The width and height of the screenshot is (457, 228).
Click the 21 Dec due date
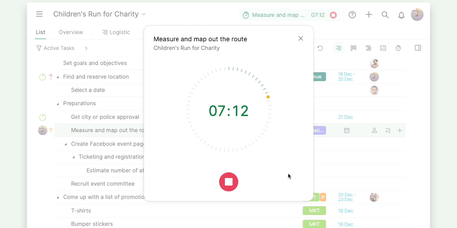(x=346, y=117)
